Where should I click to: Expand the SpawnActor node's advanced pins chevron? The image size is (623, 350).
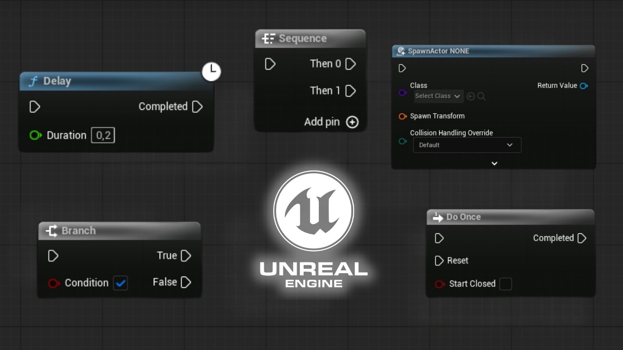494,163
